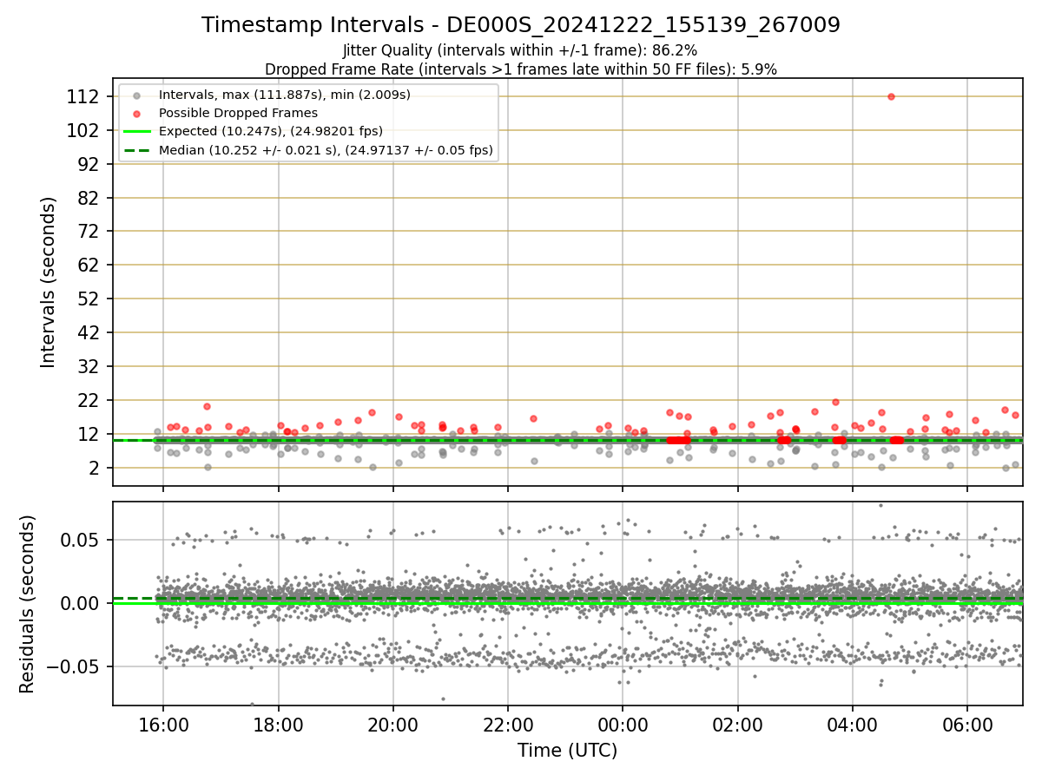Click the y-axis tick label "92"
The image size is (1042, 781).
(88, 164)
